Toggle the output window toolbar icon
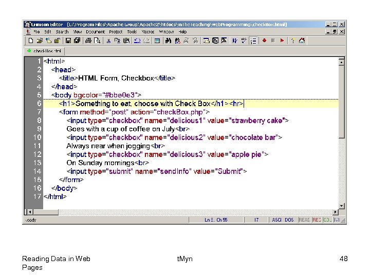The image size is (370, 277). (215, 41)
